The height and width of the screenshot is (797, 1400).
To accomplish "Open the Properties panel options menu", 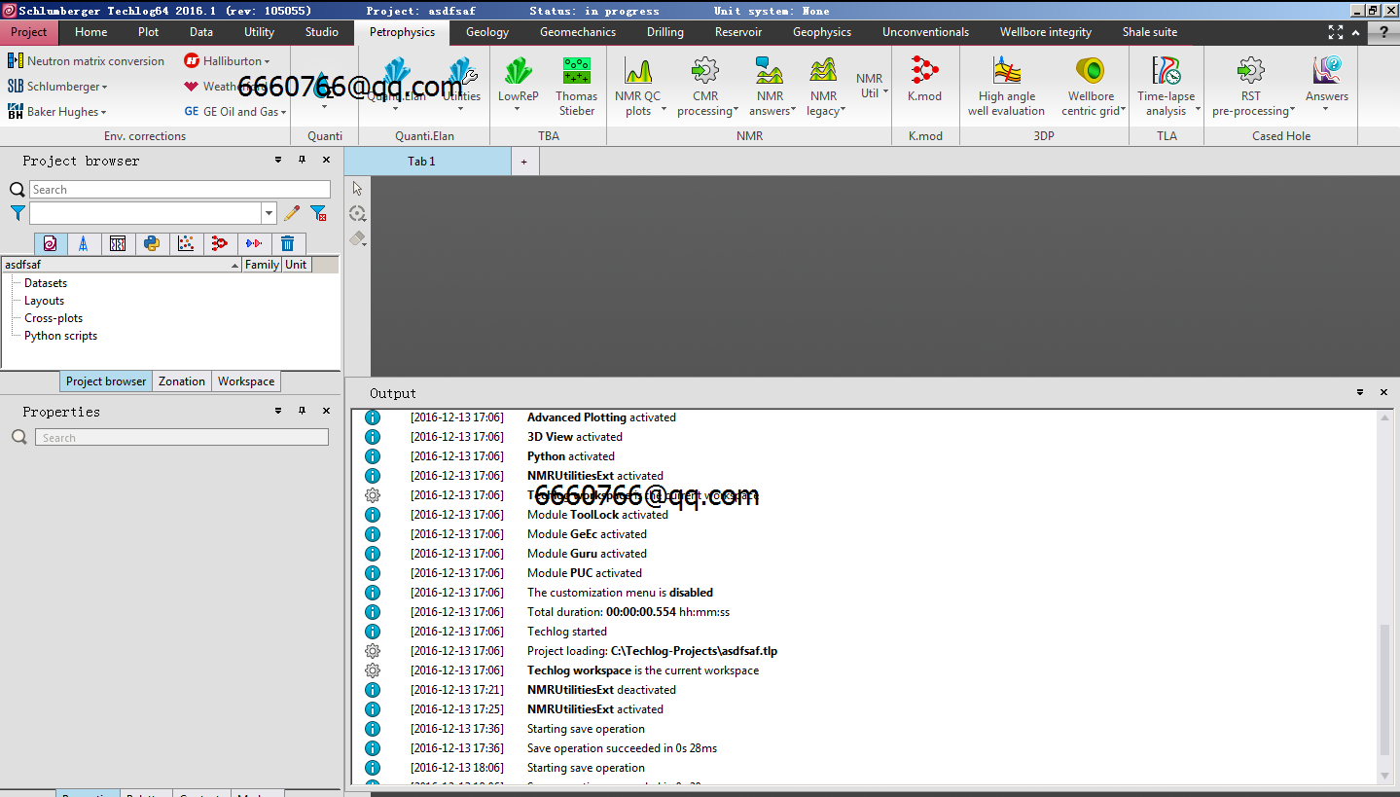I will tap(278, 412).
